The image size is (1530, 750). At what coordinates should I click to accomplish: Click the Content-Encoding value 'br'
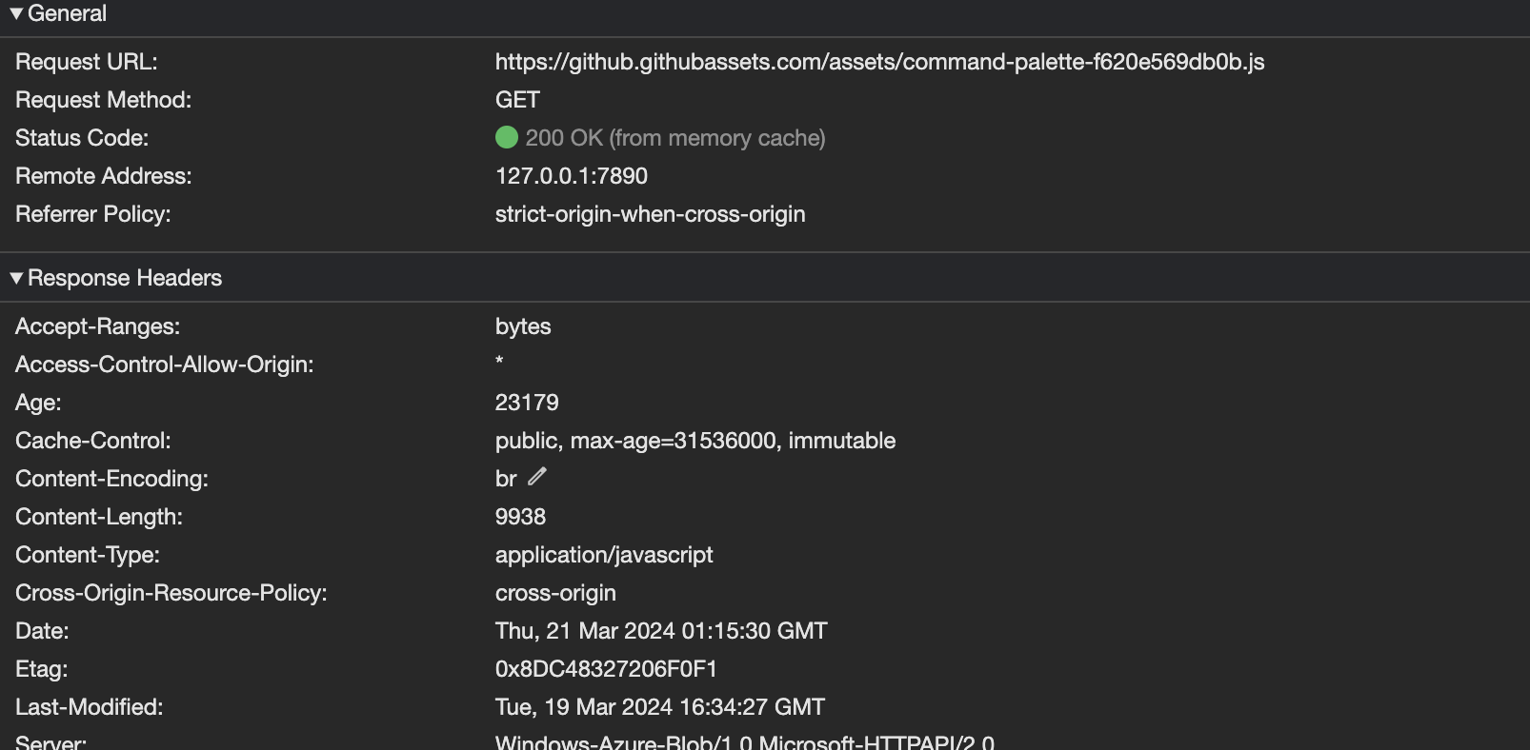tap(506, 479)
